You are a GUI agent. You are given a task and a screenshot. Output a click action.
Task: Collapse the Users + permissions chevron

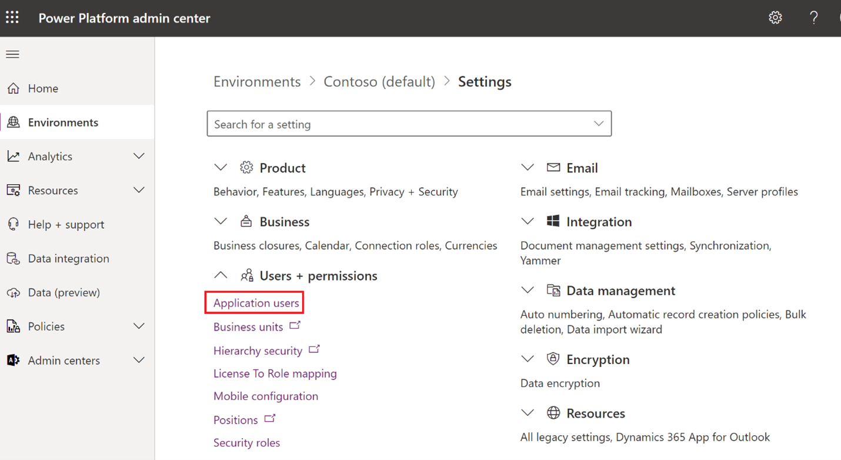(221, 275)
